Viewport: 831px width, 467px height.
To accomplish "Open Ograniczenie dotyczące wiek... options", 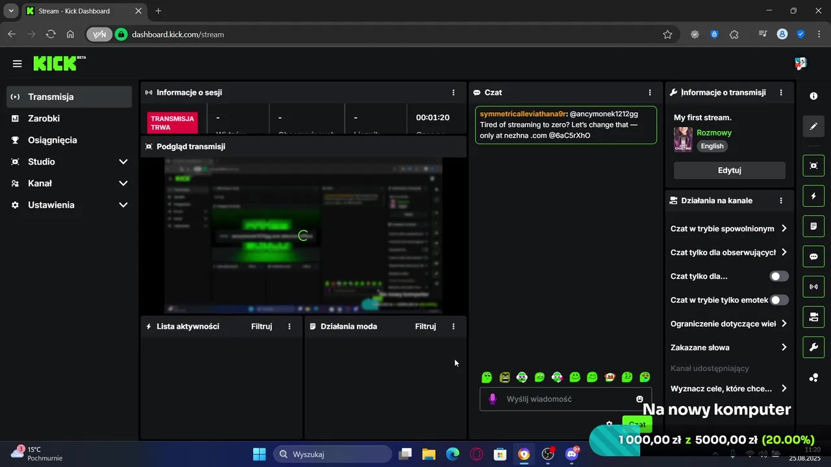I will (728, 324).
